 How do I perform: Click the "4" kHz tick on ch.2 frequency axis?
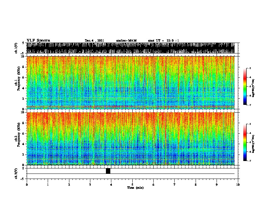point(23,144)
